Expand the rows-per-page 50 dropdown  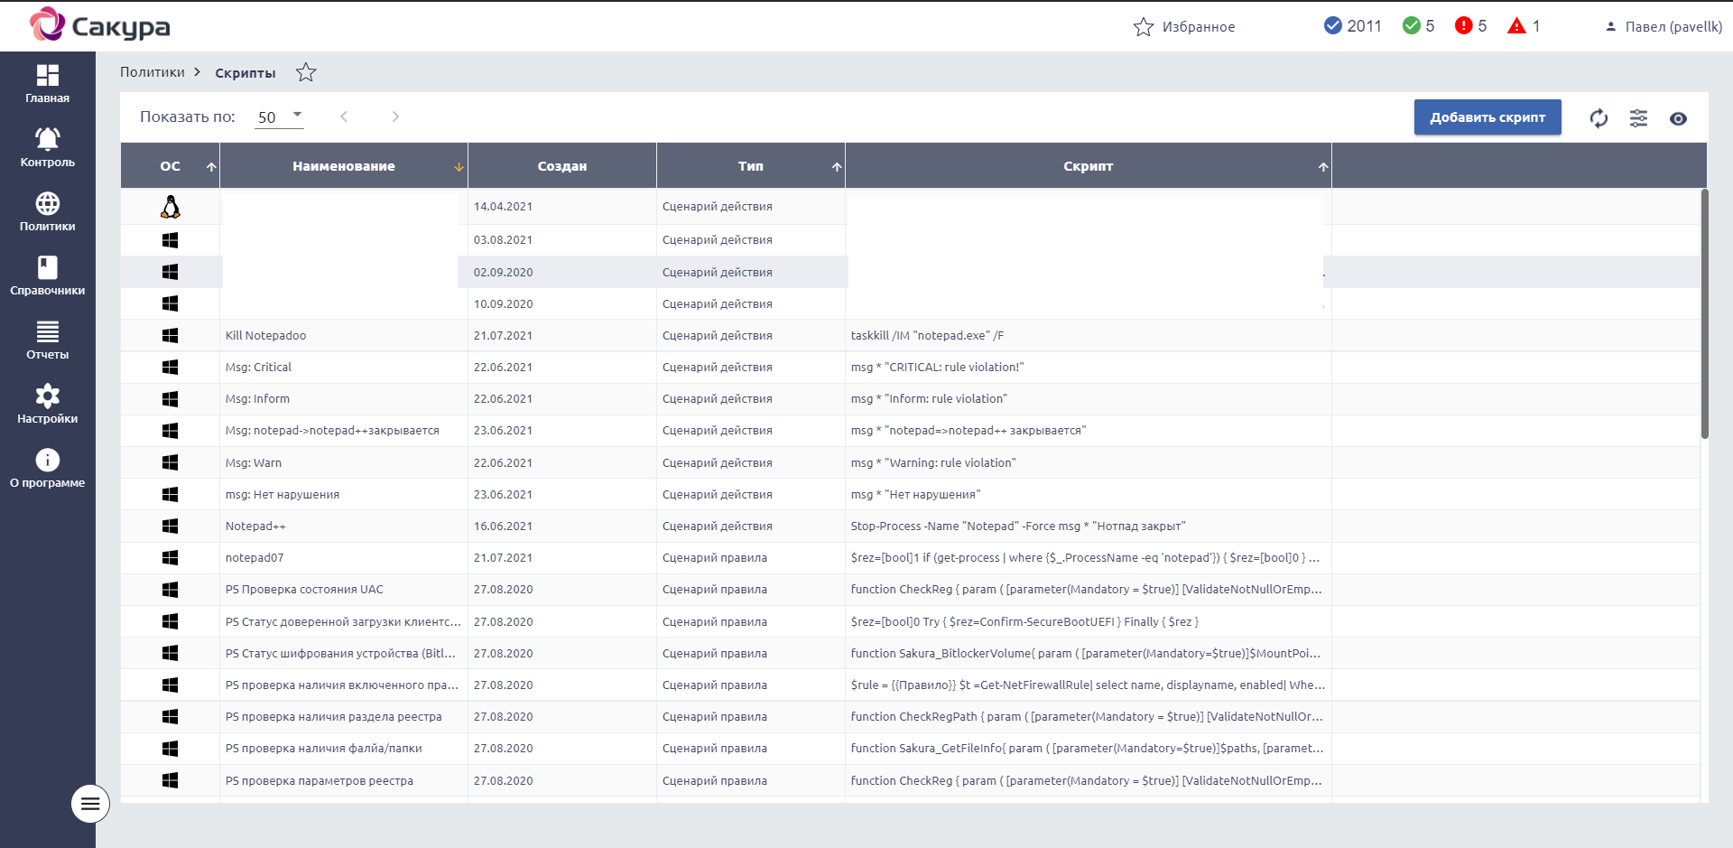pyautogui.click(x=279, y=116)
